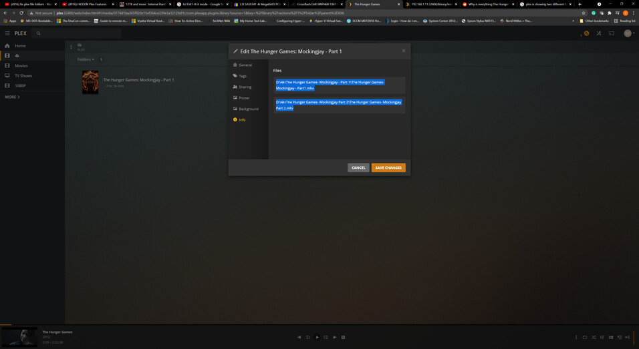
Task: Click the Plex logo
Action: [20, 33]
